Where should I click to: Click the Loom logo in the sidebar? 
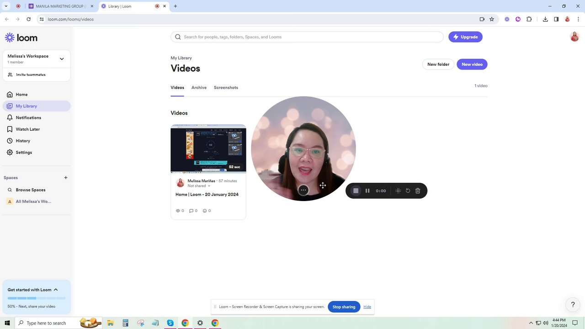coord(21,37)
